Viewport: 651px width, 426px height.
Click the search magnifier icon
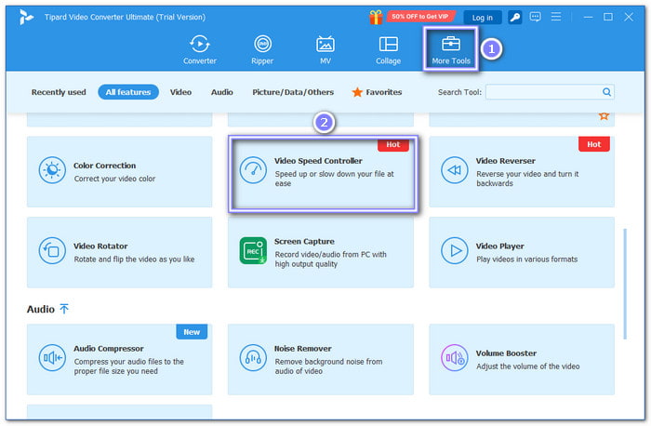[x=606, y=92]
